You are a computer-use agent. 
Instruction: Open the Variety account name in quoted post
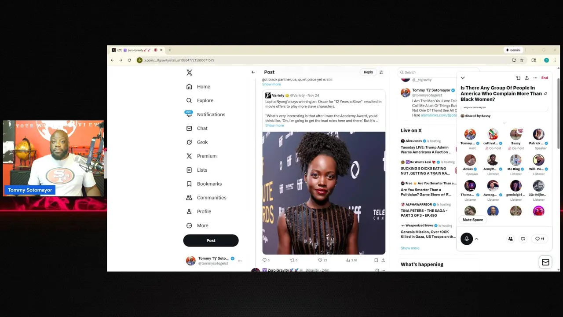(278, 95)
